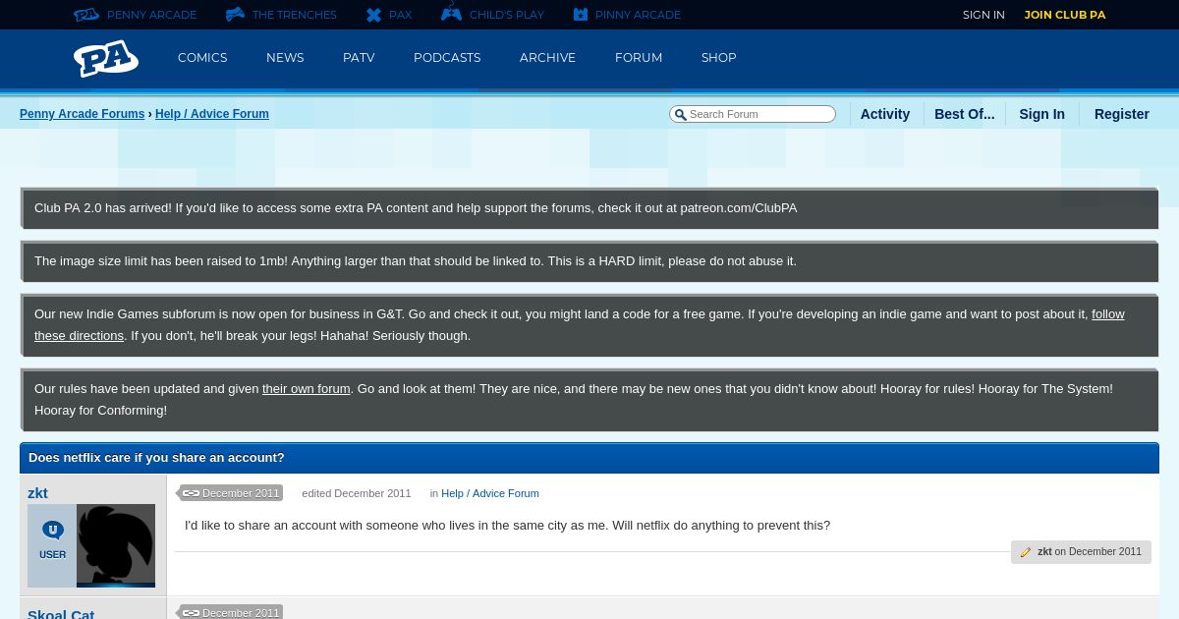Open the Child's Play link
The image size is (1179, 619).
coord(506,15)
